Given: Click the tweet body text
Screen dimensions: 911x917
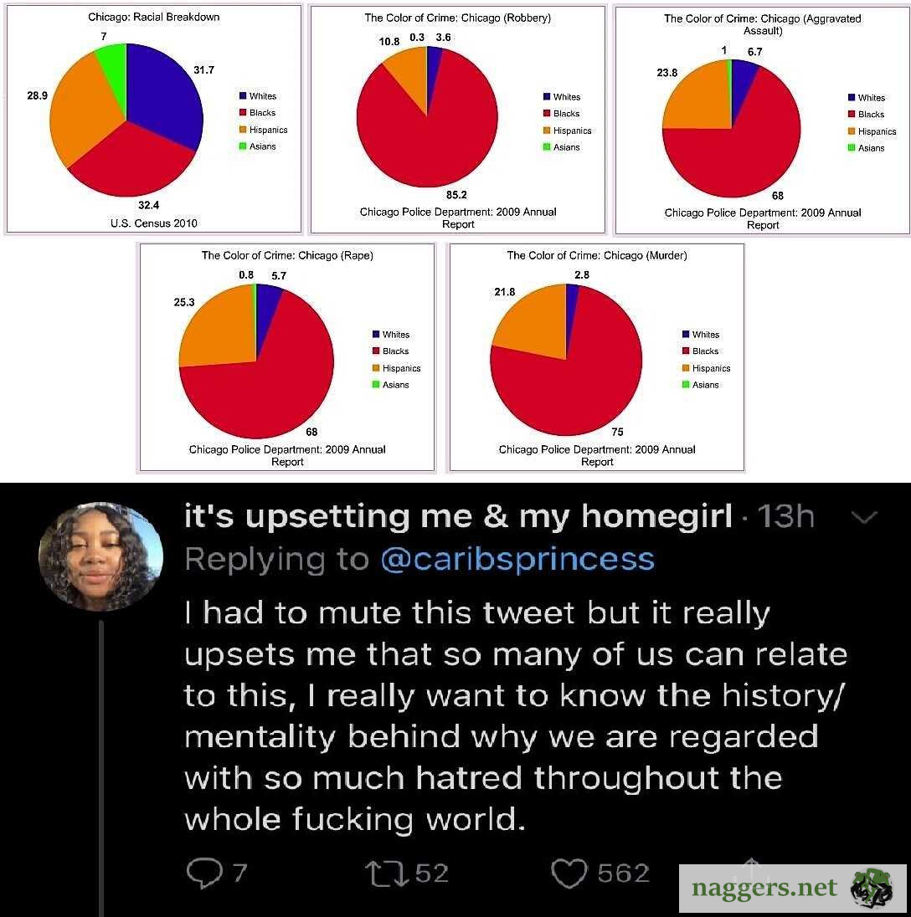Looking at the screenshot, I should pos(515,715).
